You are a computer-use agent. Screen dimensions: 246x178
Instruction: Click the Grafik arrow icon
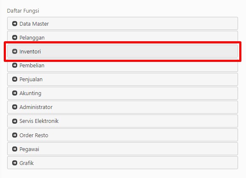coord(15,163)
